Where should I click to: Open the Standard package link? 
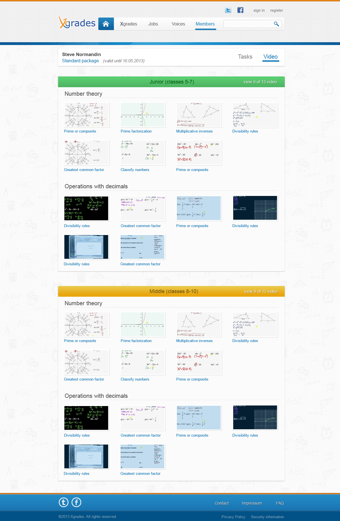coord(80,61)
